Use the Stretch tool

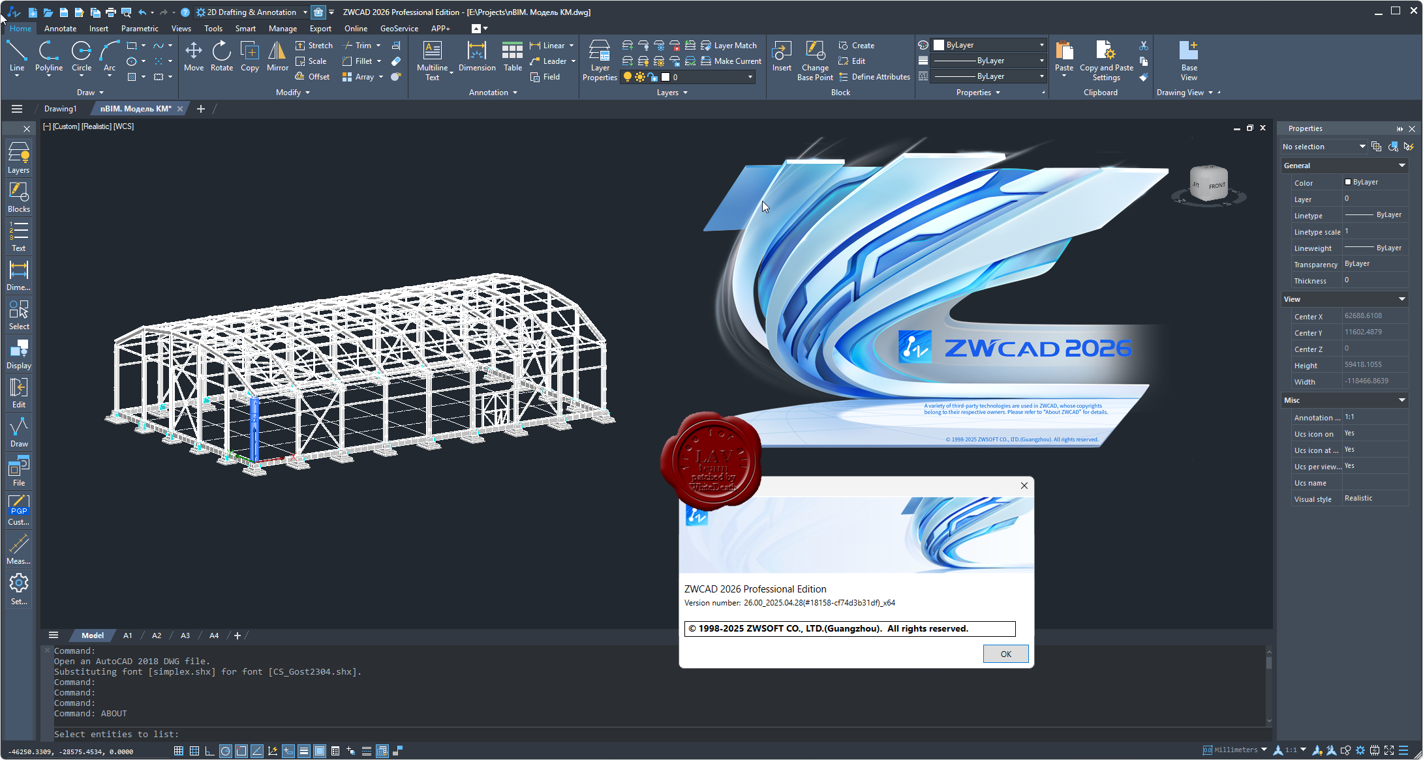click(314, 46)
